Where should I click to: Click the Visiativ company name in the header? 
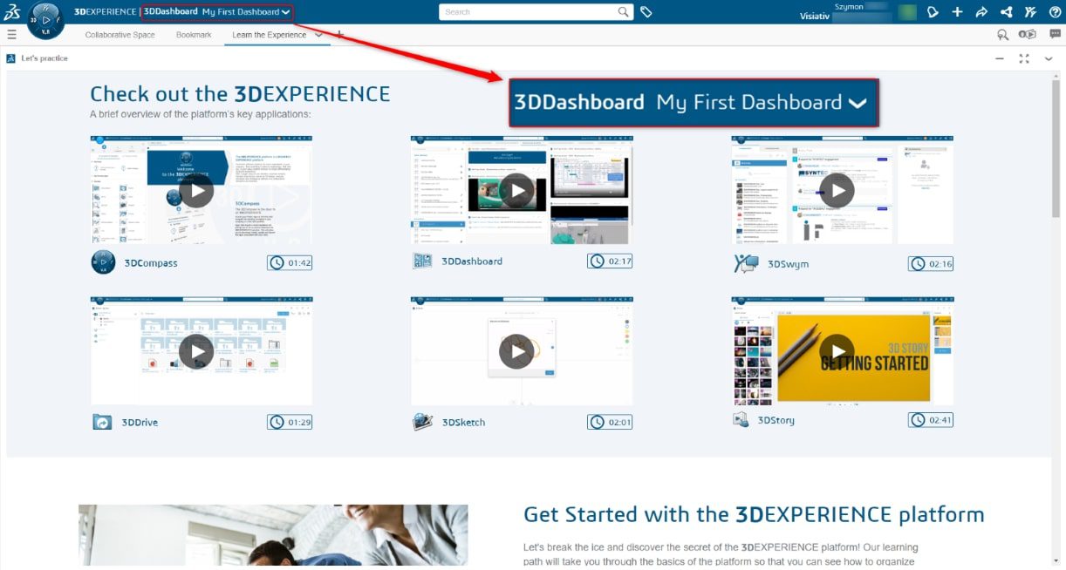[x=817, y=17]
